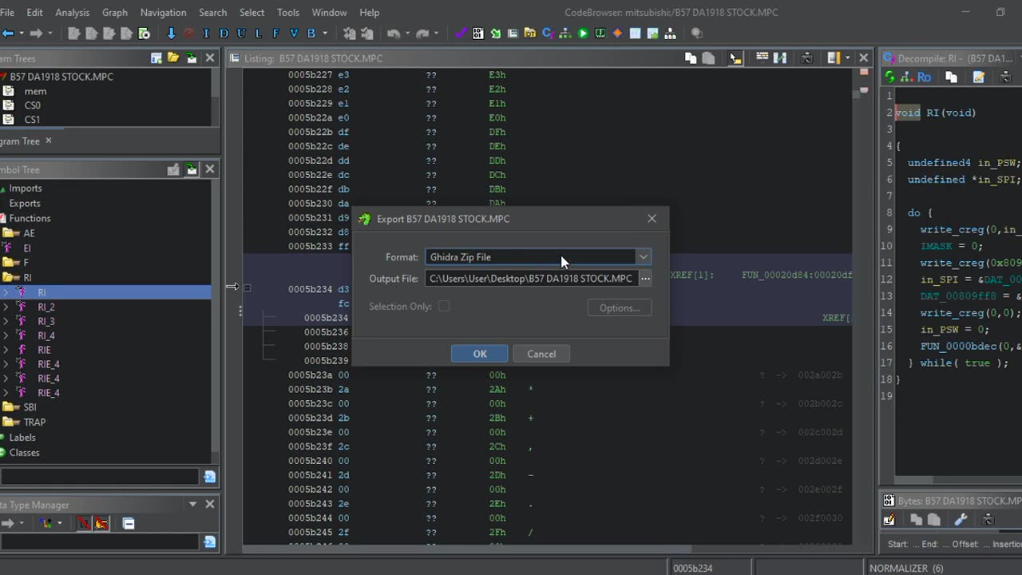Click the Output File path field
Image resolution: width=1022 pixels, height=575 pixels.
point(531,278)
